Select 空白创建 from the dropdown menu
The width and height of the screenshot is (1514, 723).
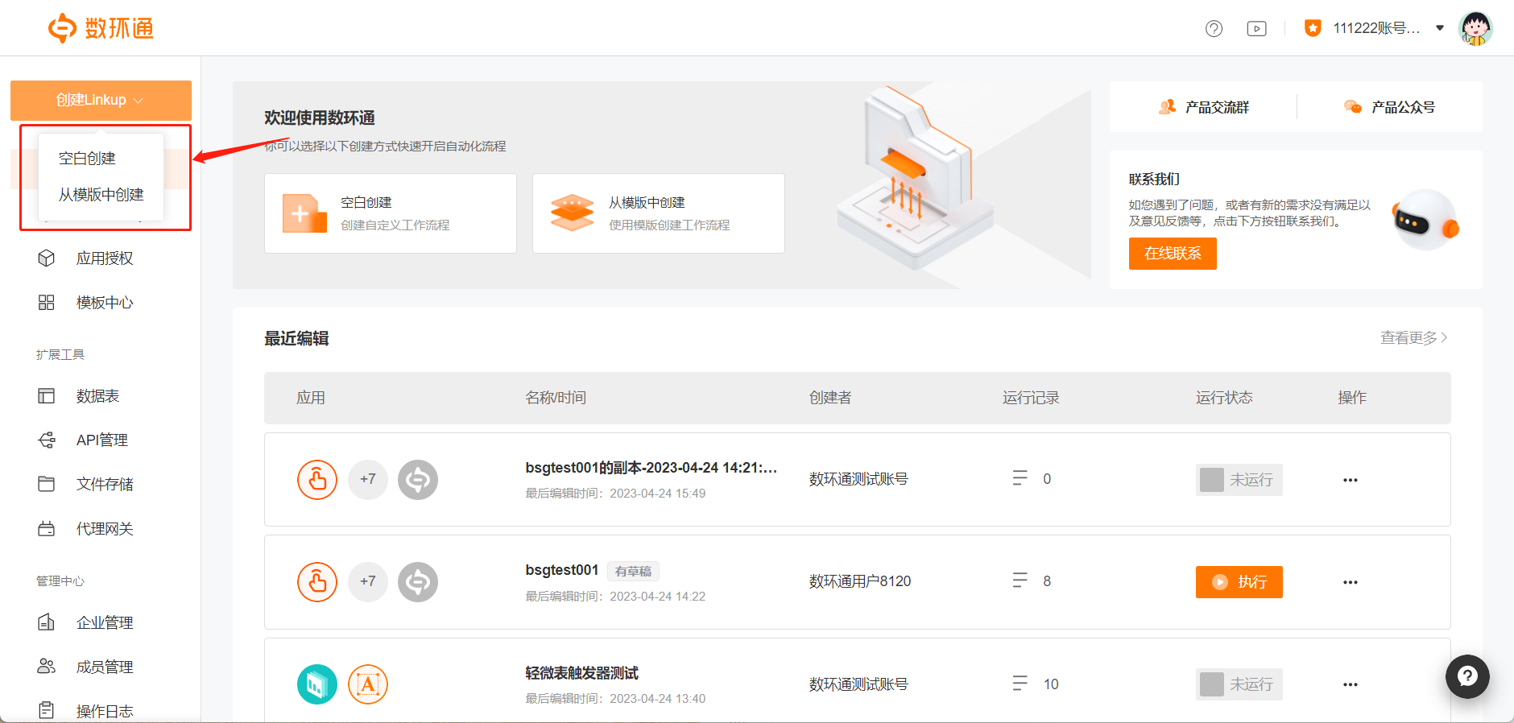click(x=87, y=159)
